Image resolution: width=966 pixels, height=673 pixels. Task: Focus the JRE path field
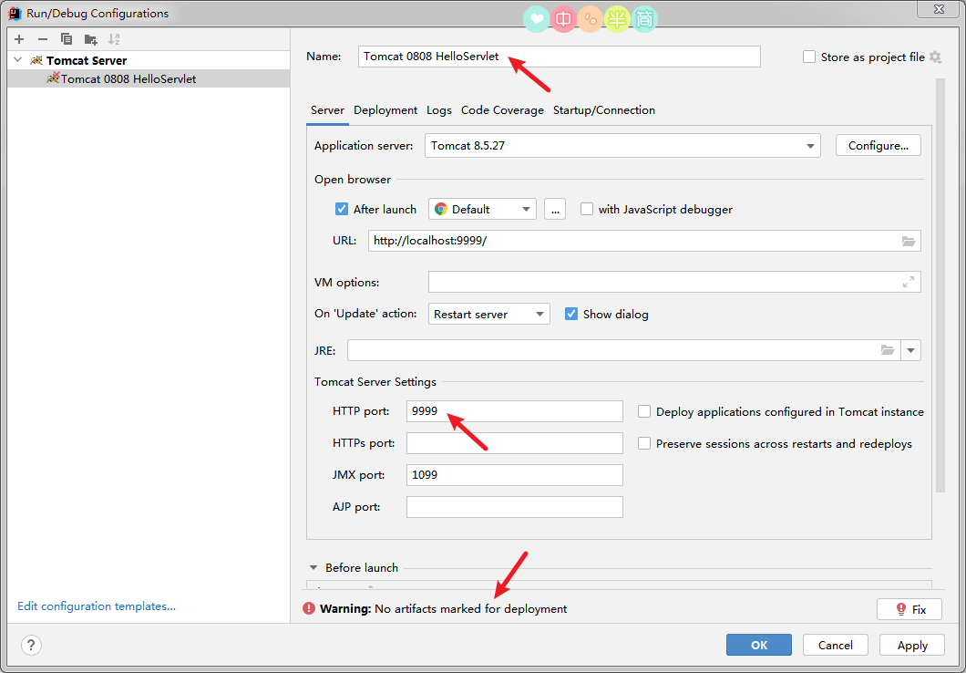(x=623, y=350)
